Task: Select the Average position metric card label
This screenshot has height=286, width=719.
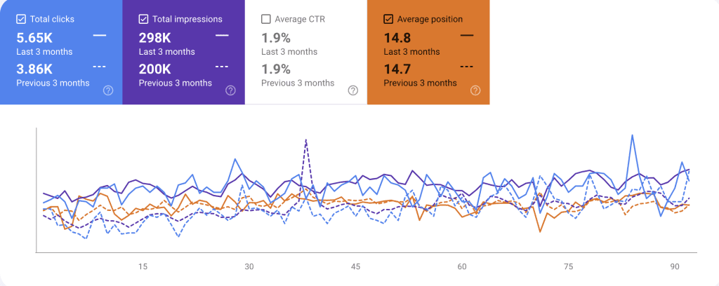Action: (x=430, y=19)
